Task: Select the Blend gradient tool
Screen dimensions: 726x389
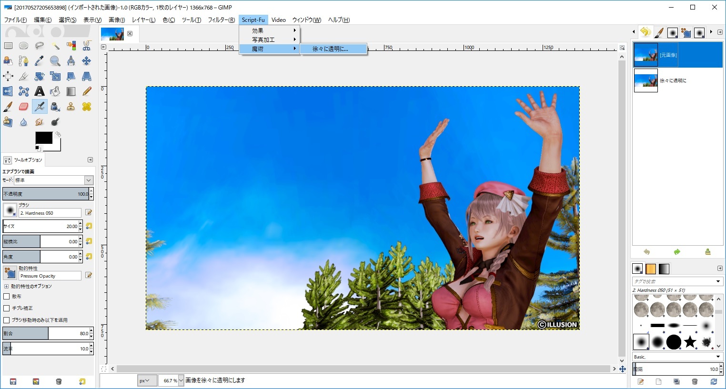Action: (71, 91)
